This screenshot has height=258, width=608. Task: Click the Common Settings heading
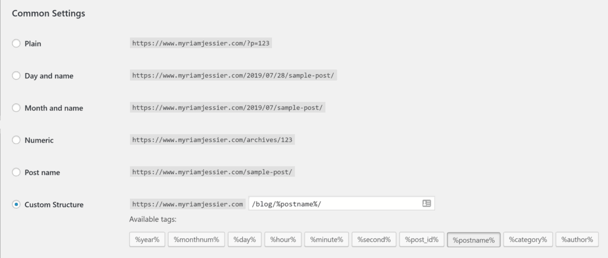pyautogui.click(x=49, y=13)
